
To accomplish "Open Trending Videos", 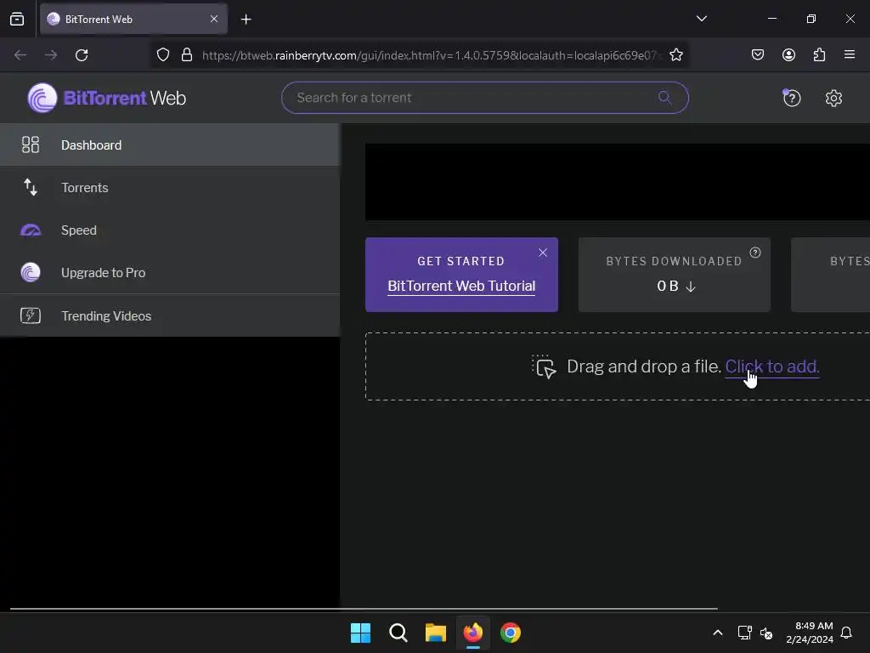I will point(170,315).
